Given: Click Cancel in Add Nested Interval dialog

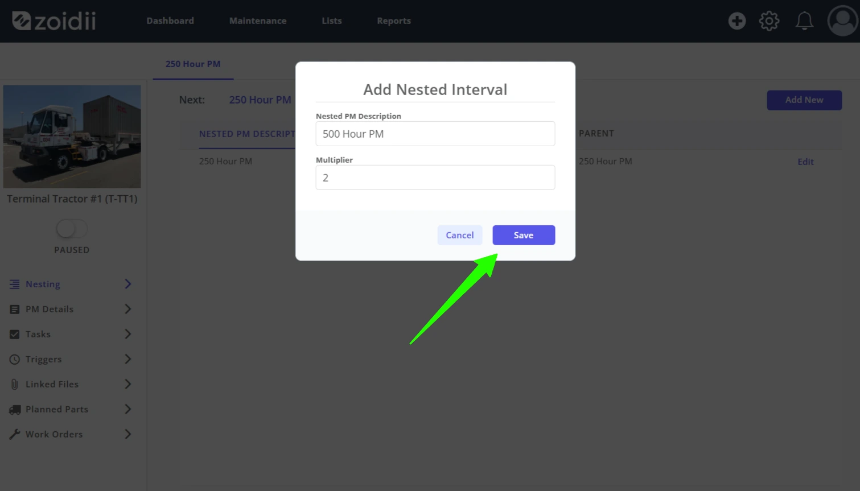Looking at the screenshot, I should click(460, 235).
